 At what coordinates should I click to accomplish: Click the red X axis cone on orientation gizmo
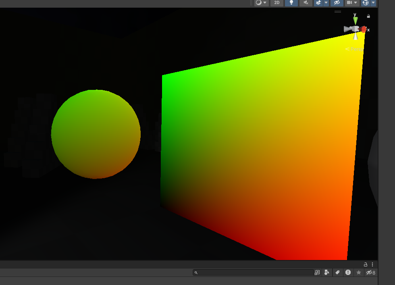(x=364, y=29)
